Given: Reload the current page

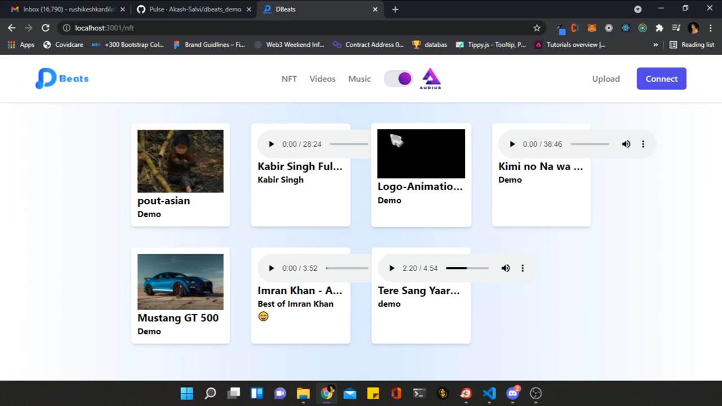Looking at the screenshot, I should tap(46, 28).
